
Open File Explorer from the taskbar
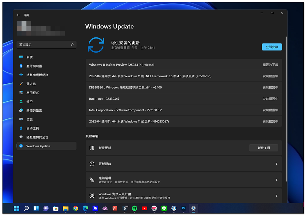coord(66,208)
